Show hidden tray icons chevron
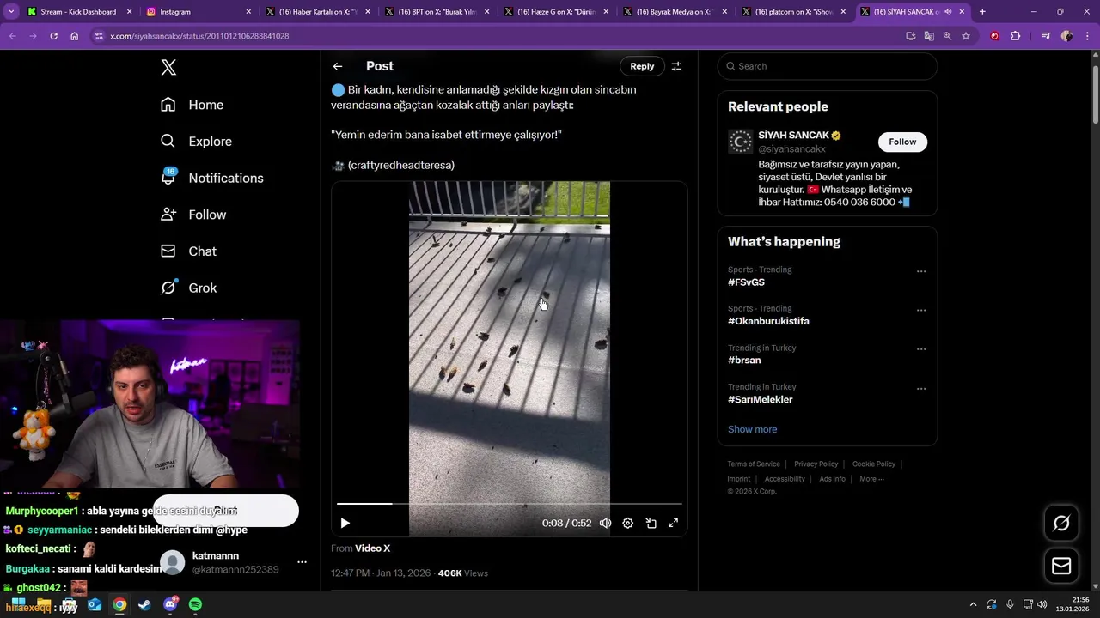This screenshot has height=618, width=1100. (973, 604)
